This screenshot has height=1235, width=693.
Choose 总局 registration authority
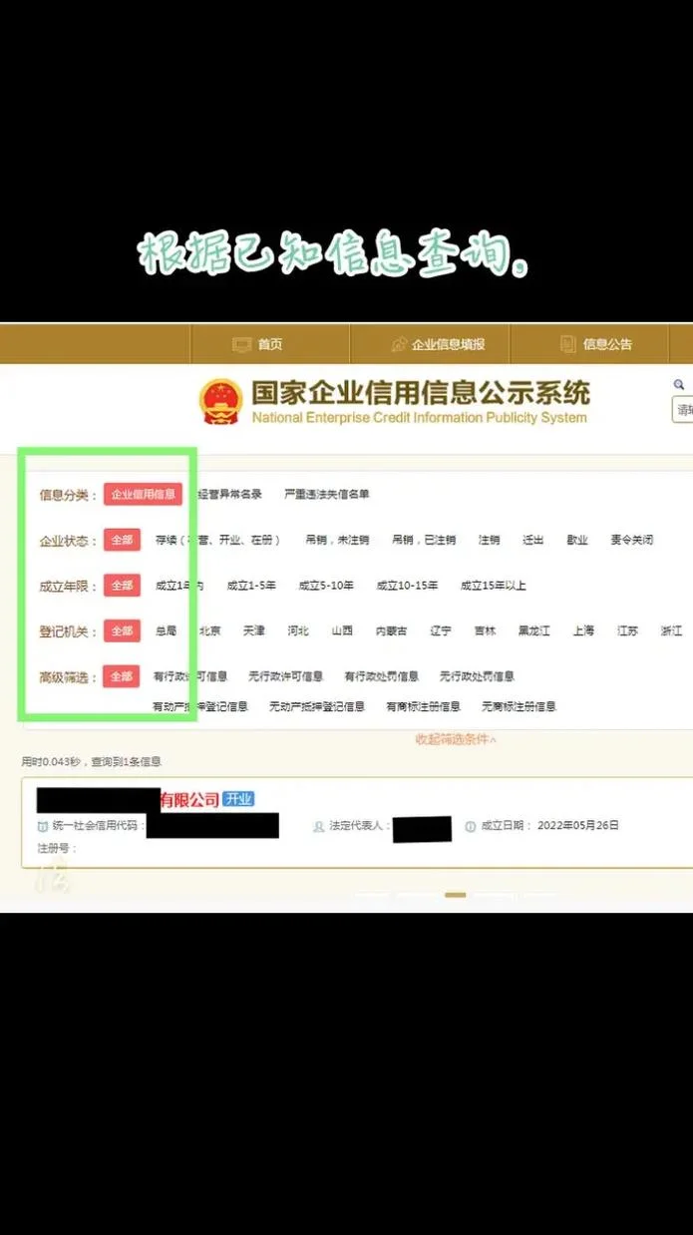[166, 631]
